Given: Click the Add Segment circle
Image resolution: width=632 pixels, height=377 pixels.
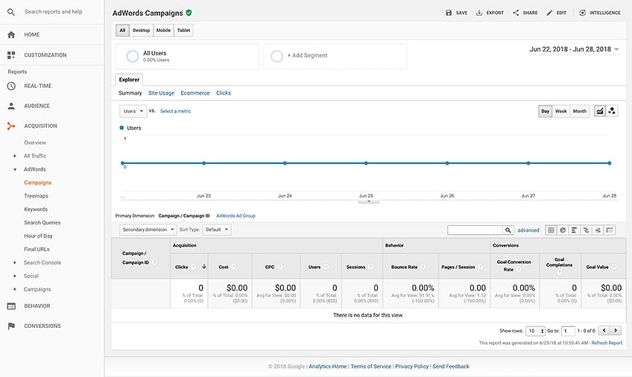Looking at the screenshot, I should click(x=277, y=56).
